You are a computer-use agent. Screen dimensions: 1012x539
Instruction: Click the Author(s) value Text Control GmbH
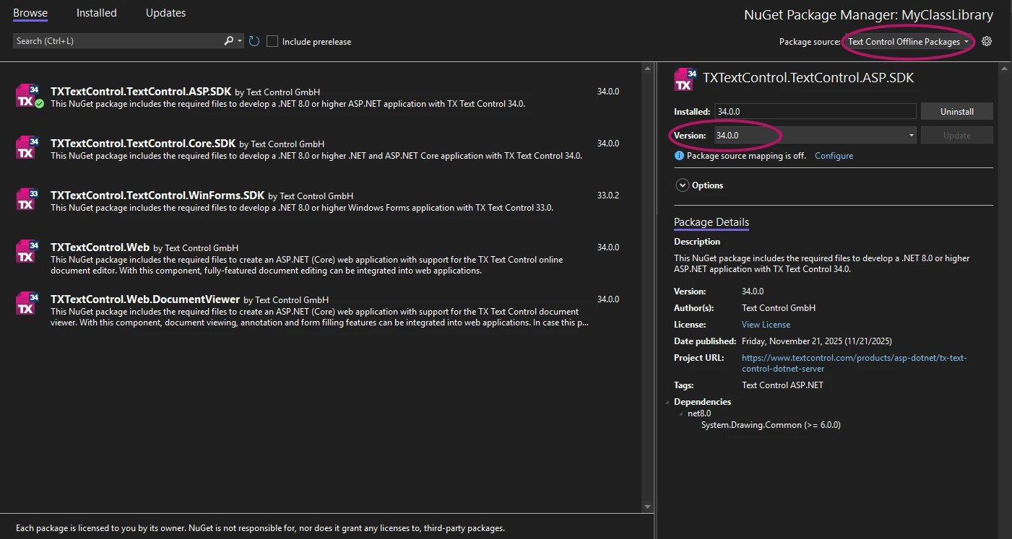779,308
